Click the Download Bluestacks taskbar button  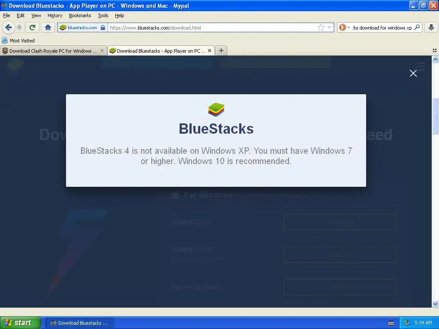[x=79, y=323]
